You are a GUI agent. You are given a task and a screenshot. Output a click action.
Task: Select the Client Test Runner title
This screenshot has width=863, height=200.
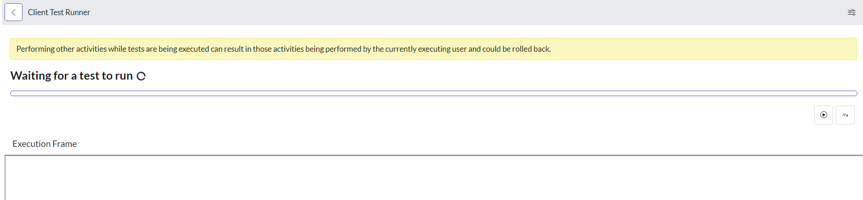59,12
